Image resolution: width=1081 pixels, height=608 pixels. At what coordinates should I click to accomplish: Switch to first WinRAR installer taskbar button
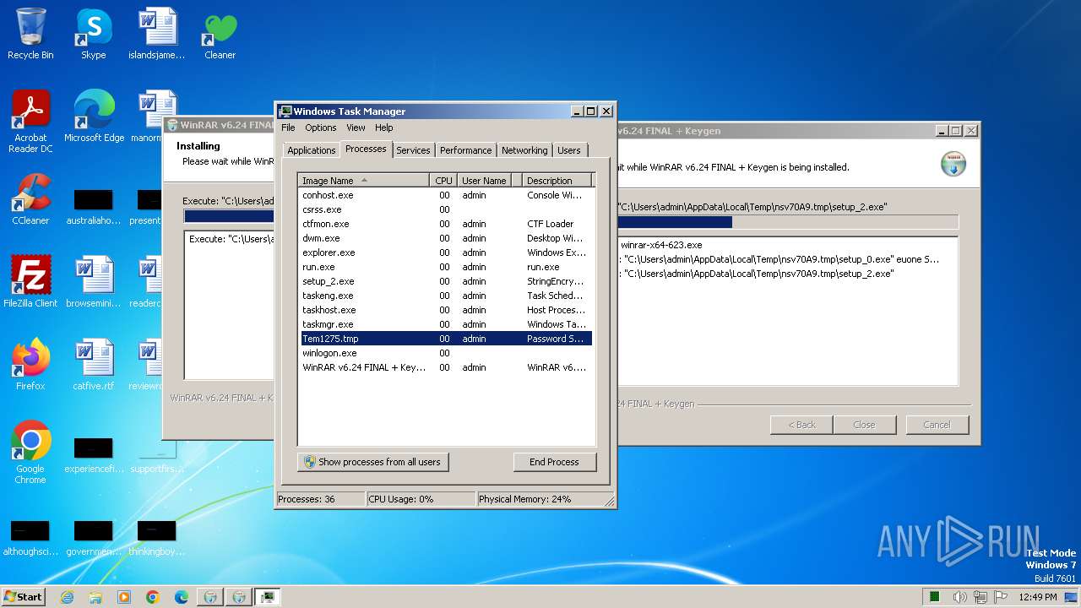[210, 597]
